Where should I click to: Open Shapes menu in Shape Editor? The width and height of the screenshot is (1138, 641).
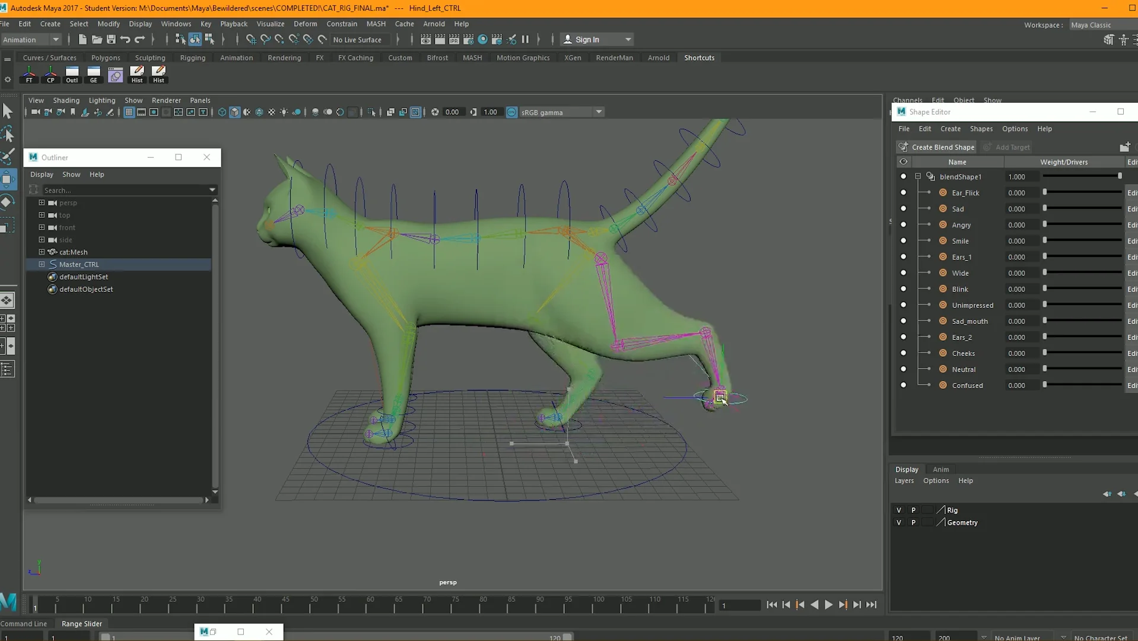point(981,129)
